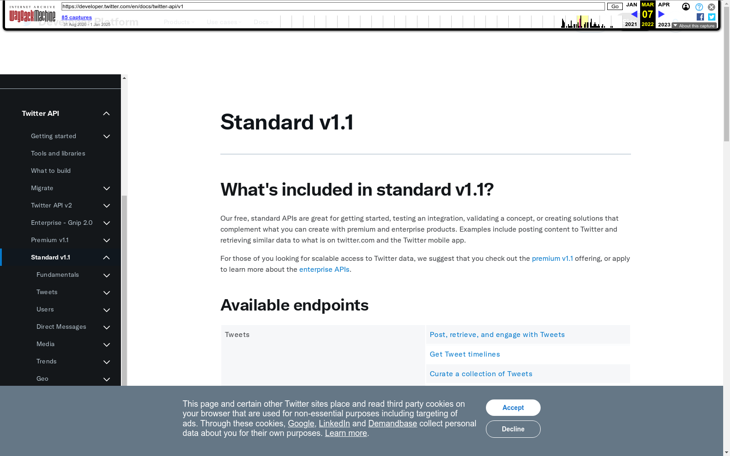Jump to APR capture month

[x=664, y=5]
